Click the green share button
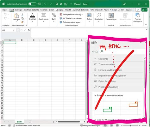The image size is (150, 127). tap(144, 10)
